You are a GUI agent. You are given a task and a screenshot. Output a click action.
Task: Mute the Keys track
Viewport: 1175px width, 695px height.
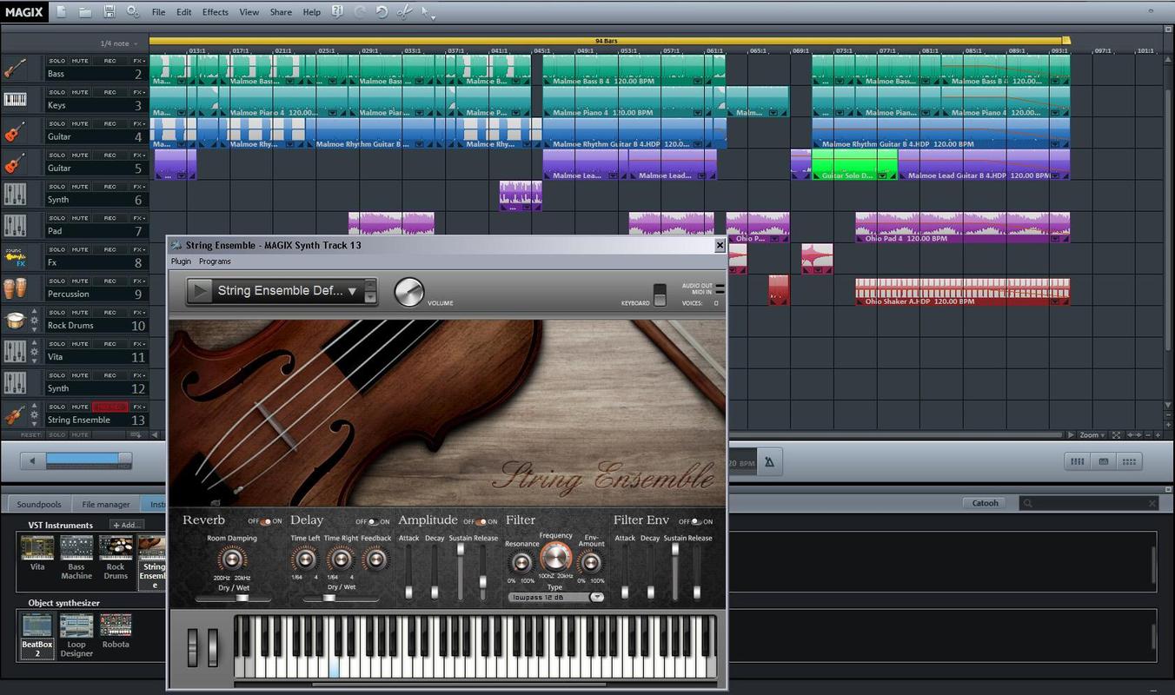(x=80, y=92)
